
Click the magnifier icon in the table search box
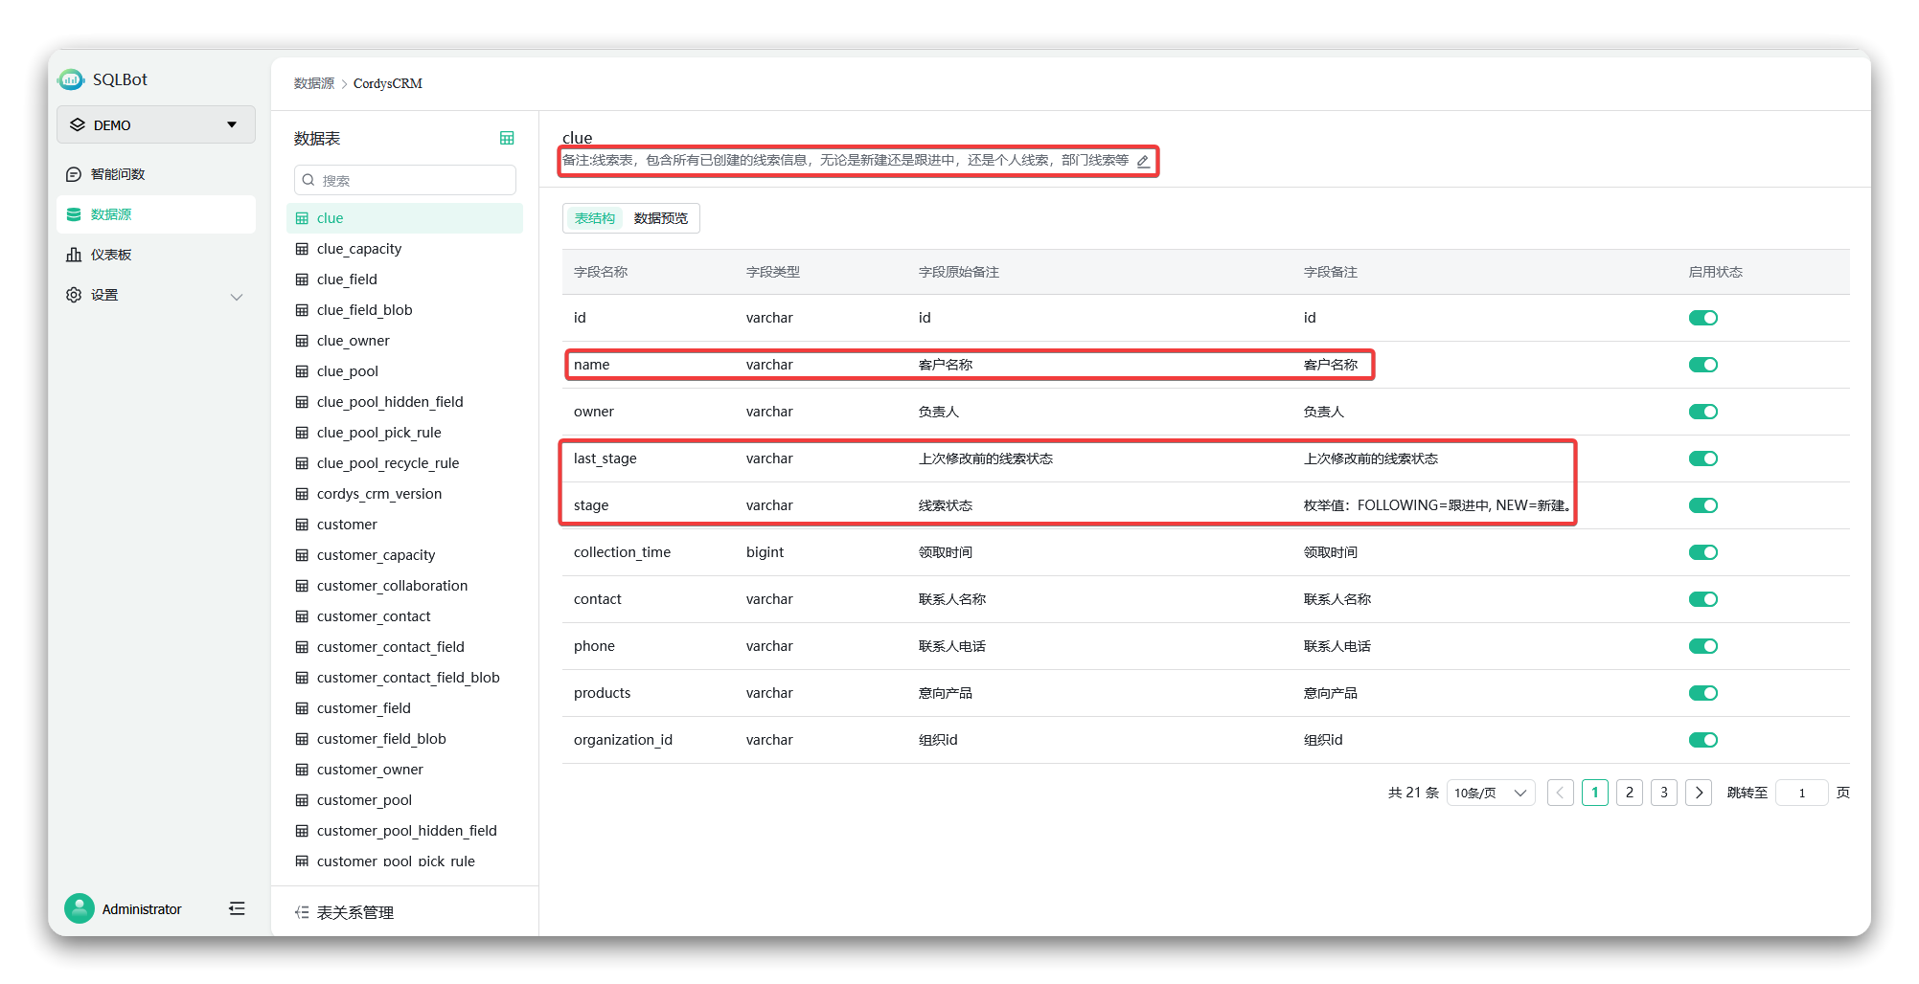(308, 180)
